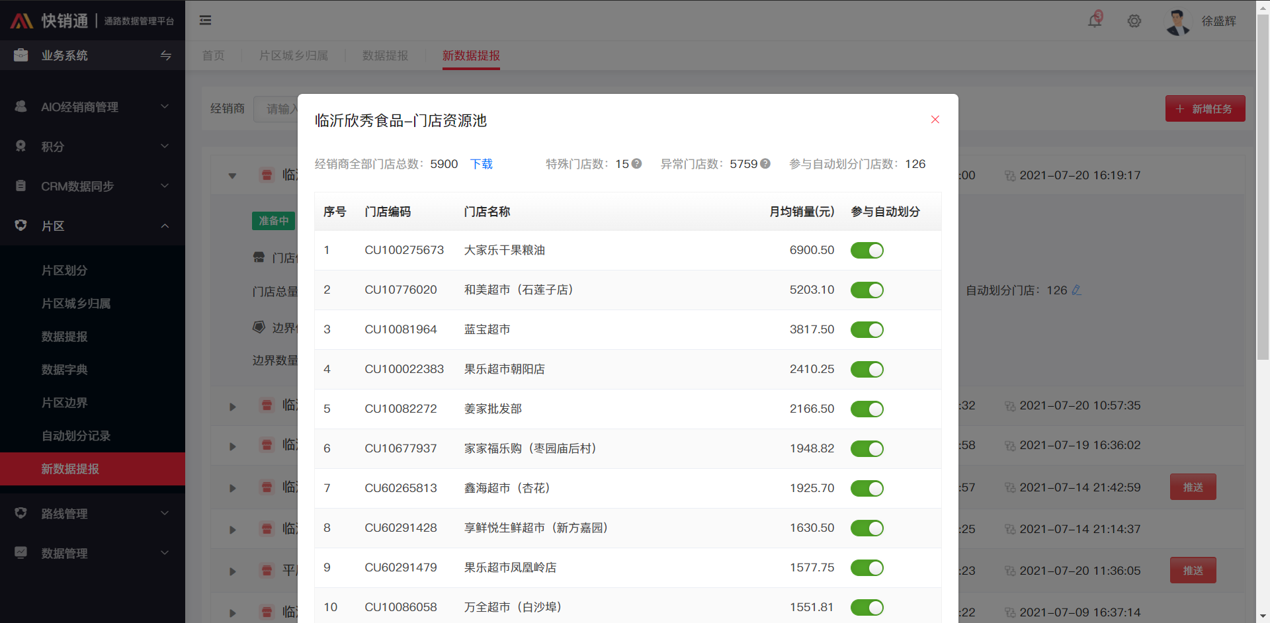Collapse the 片区 menu
1270x623 pixels.
pos(165,226)
